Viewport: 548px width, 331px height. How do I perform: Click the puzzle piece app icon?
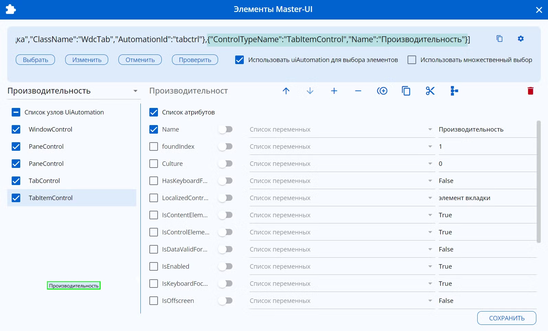tap(11, 9)
